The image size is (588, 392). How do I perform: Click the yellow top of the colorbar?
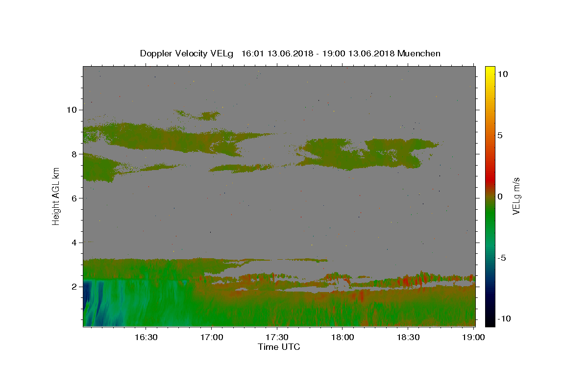(490, 71)
